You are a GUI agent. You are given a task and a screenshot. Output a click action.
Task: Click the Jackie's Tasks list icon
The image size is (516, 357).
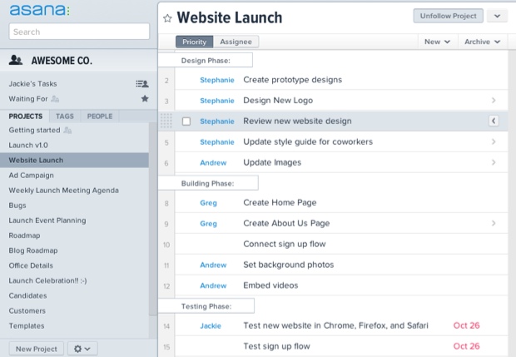pos(141,84)
